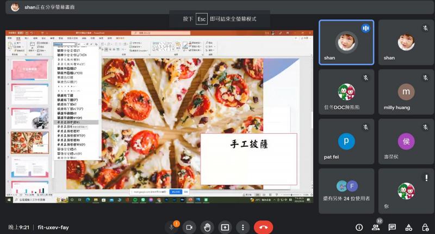Expand the 還有另外 24 位使用者 tile
Viewport: 435px width, 234px height.
click(346, 191)
